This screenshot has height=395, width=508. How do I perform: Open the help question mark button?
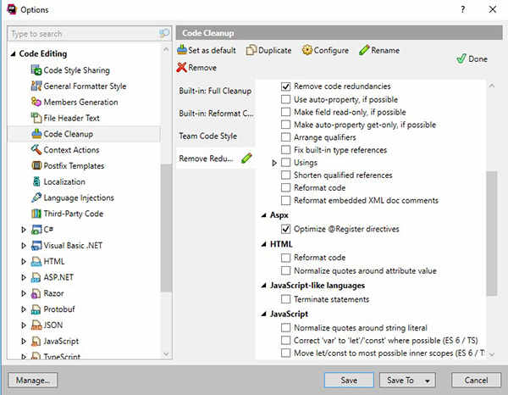click(462, 9)
